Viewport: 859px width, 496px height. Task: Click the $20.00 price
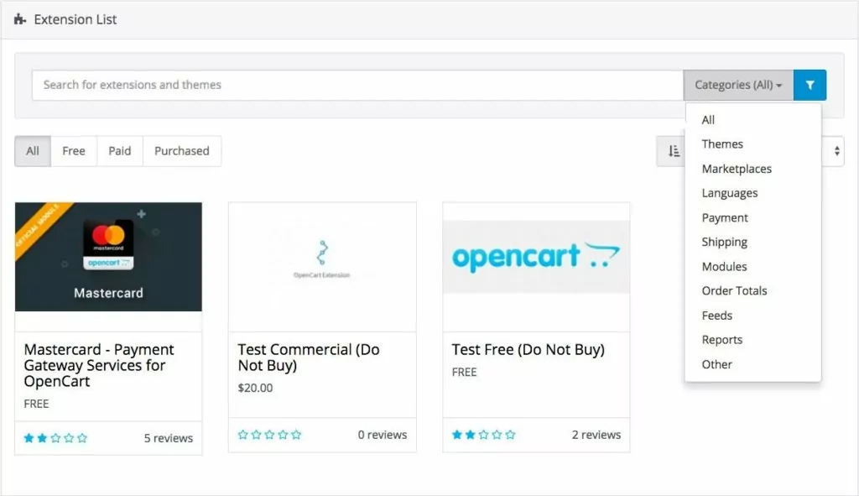coord(255,388)
